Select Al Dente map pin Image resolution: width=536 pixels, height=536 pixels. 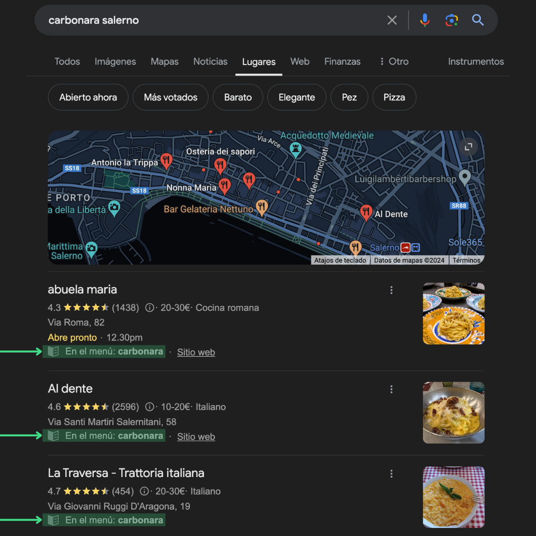pos(366,213)
